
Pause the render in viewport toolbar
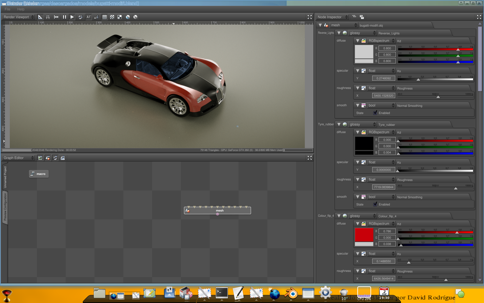pos(64,17)
